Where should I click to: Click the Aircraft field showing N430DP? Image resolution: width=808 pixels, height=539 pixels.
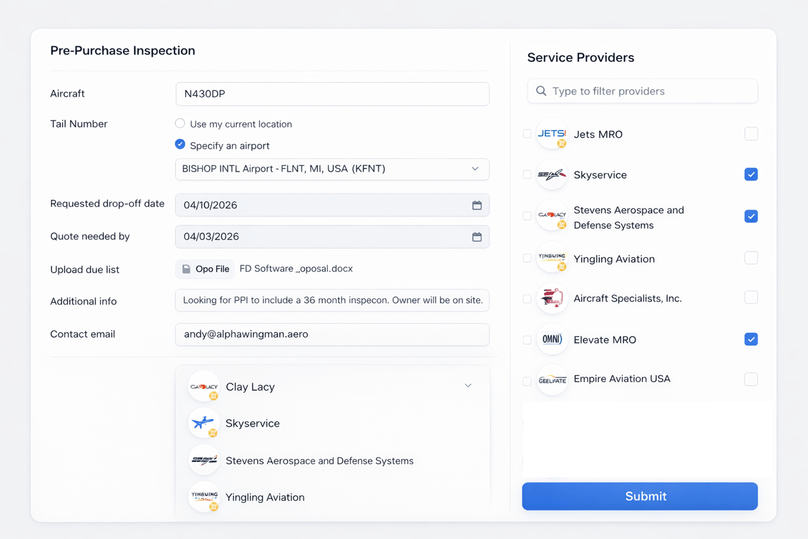click(332, 94)
